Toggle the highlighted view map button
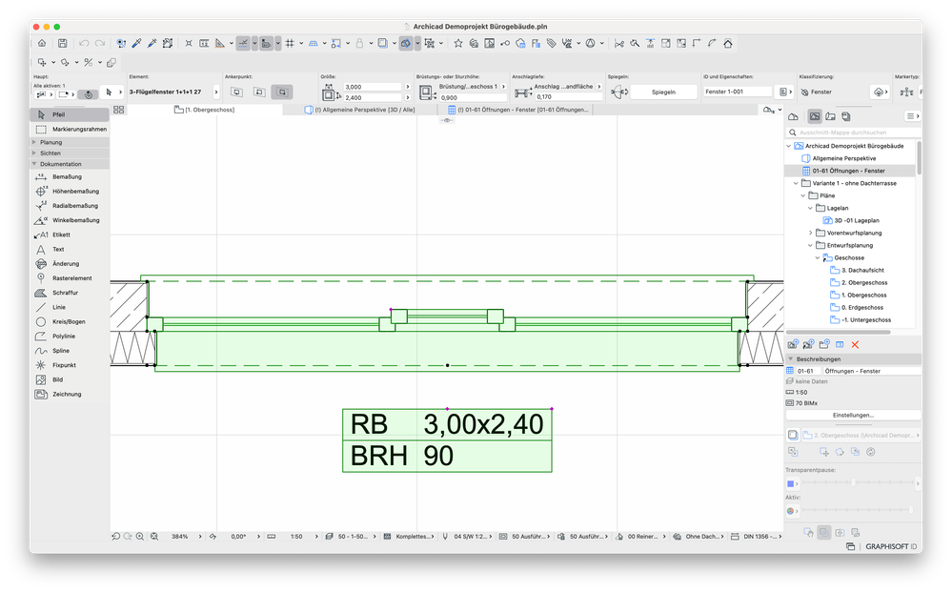The height and width of the screenshot is (592, 952). pyautogui.click(x=815, y=116)
